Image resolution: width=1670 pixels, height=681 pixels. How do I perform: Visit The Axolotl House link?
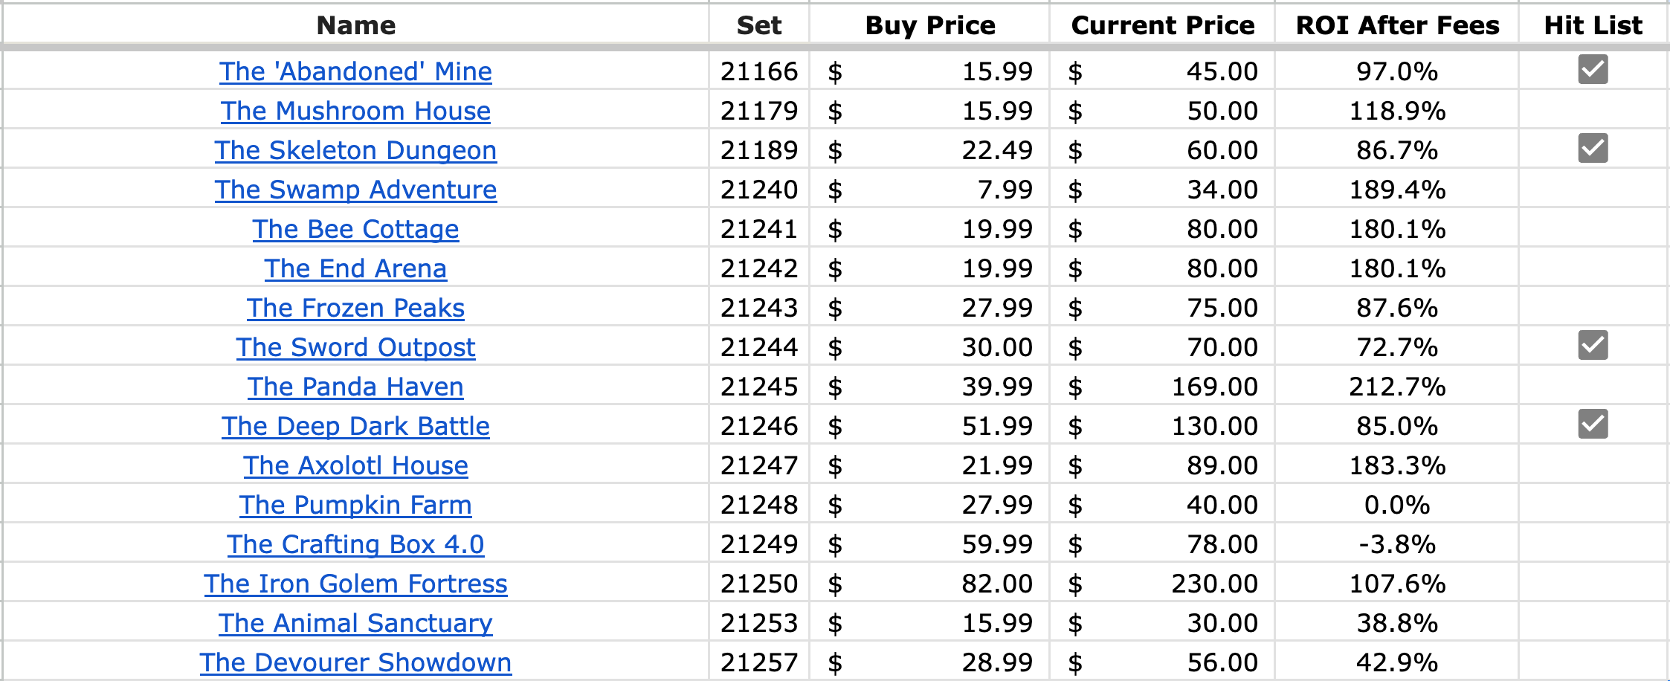pos(355,465)
